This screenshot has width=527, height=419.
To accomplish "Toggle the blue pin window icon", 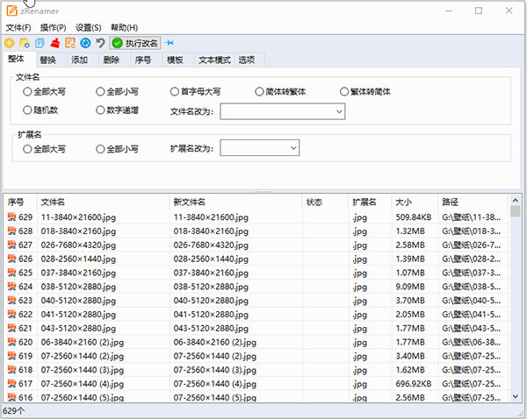I will point(170,43).
